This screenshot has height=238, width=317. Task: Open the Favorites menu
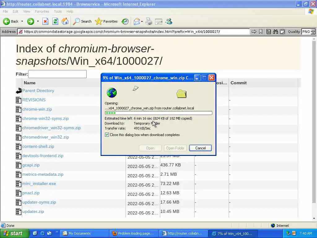tap(42, 11)
